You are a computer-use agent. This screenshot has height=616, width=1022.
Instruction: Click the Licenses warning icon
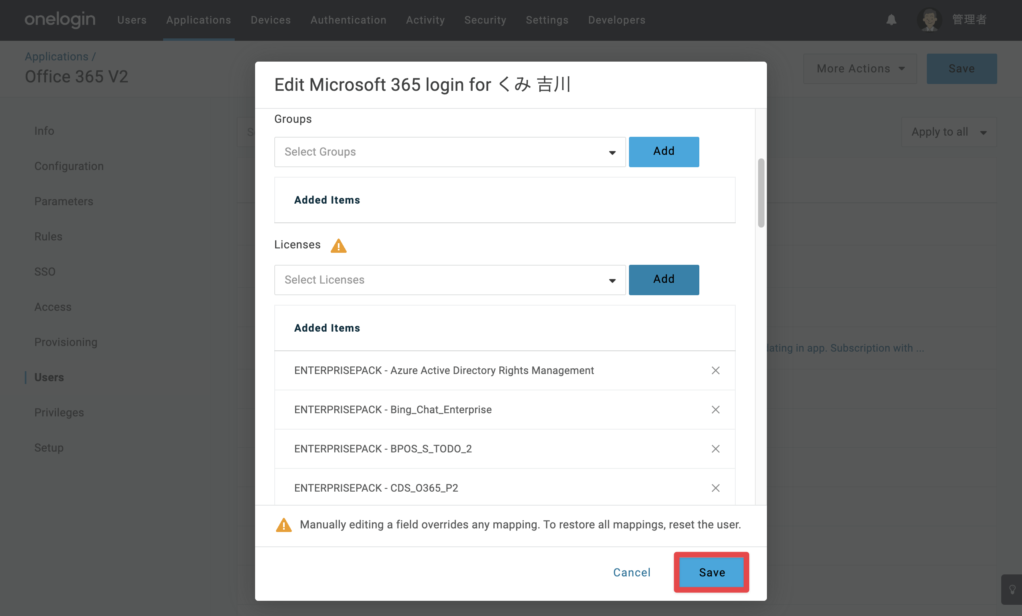click(338, 245)
